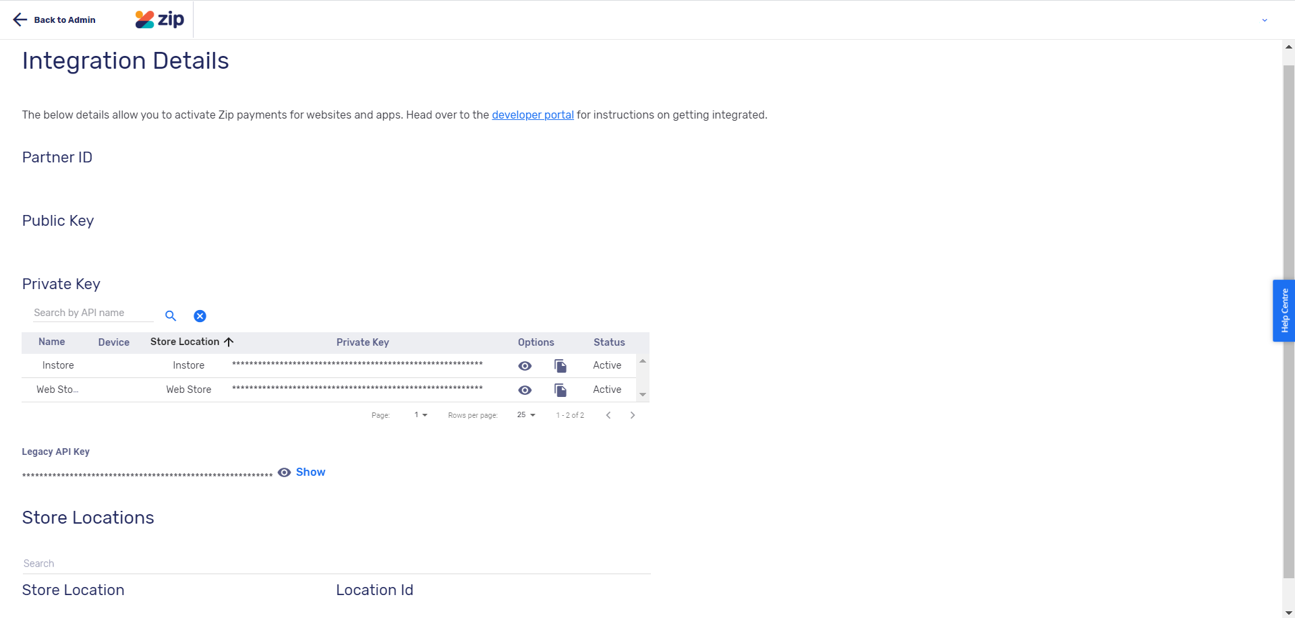Open the Page number dropdown

[x=421, y=415]
